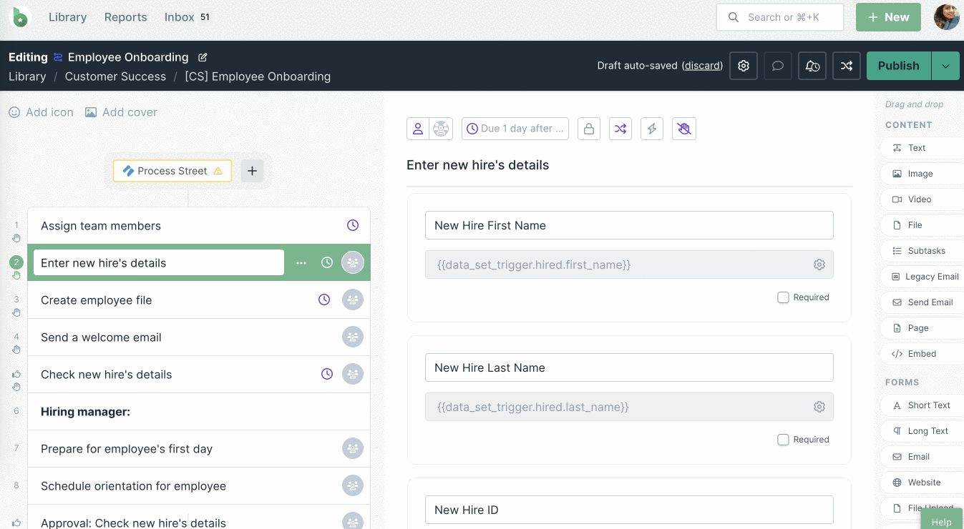Viewport: 964px width, 529px height.
Task: Check Required under New Hire Last Name
Action: pyautogui.click(x=783, y=439)
